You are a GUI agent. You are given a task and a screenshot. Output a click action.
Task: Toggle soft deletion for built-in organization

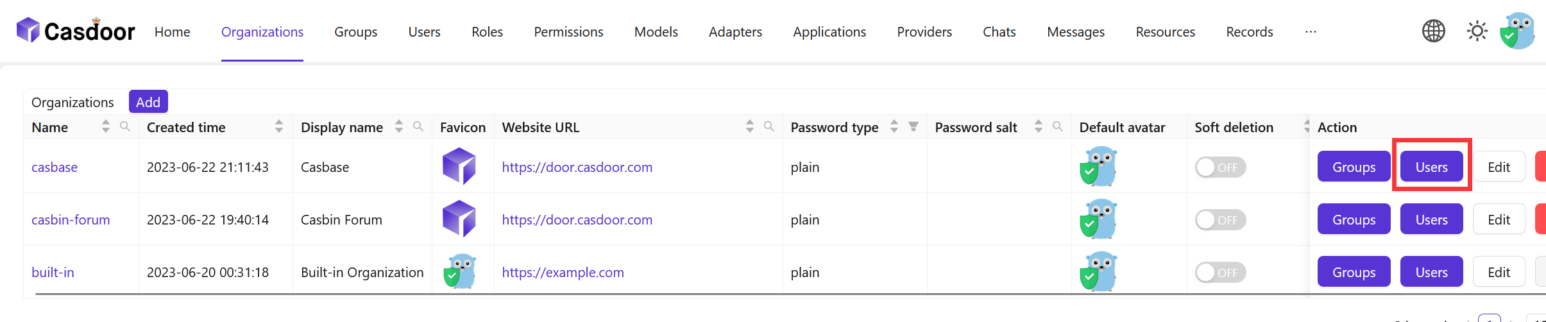pos(1220,273)
